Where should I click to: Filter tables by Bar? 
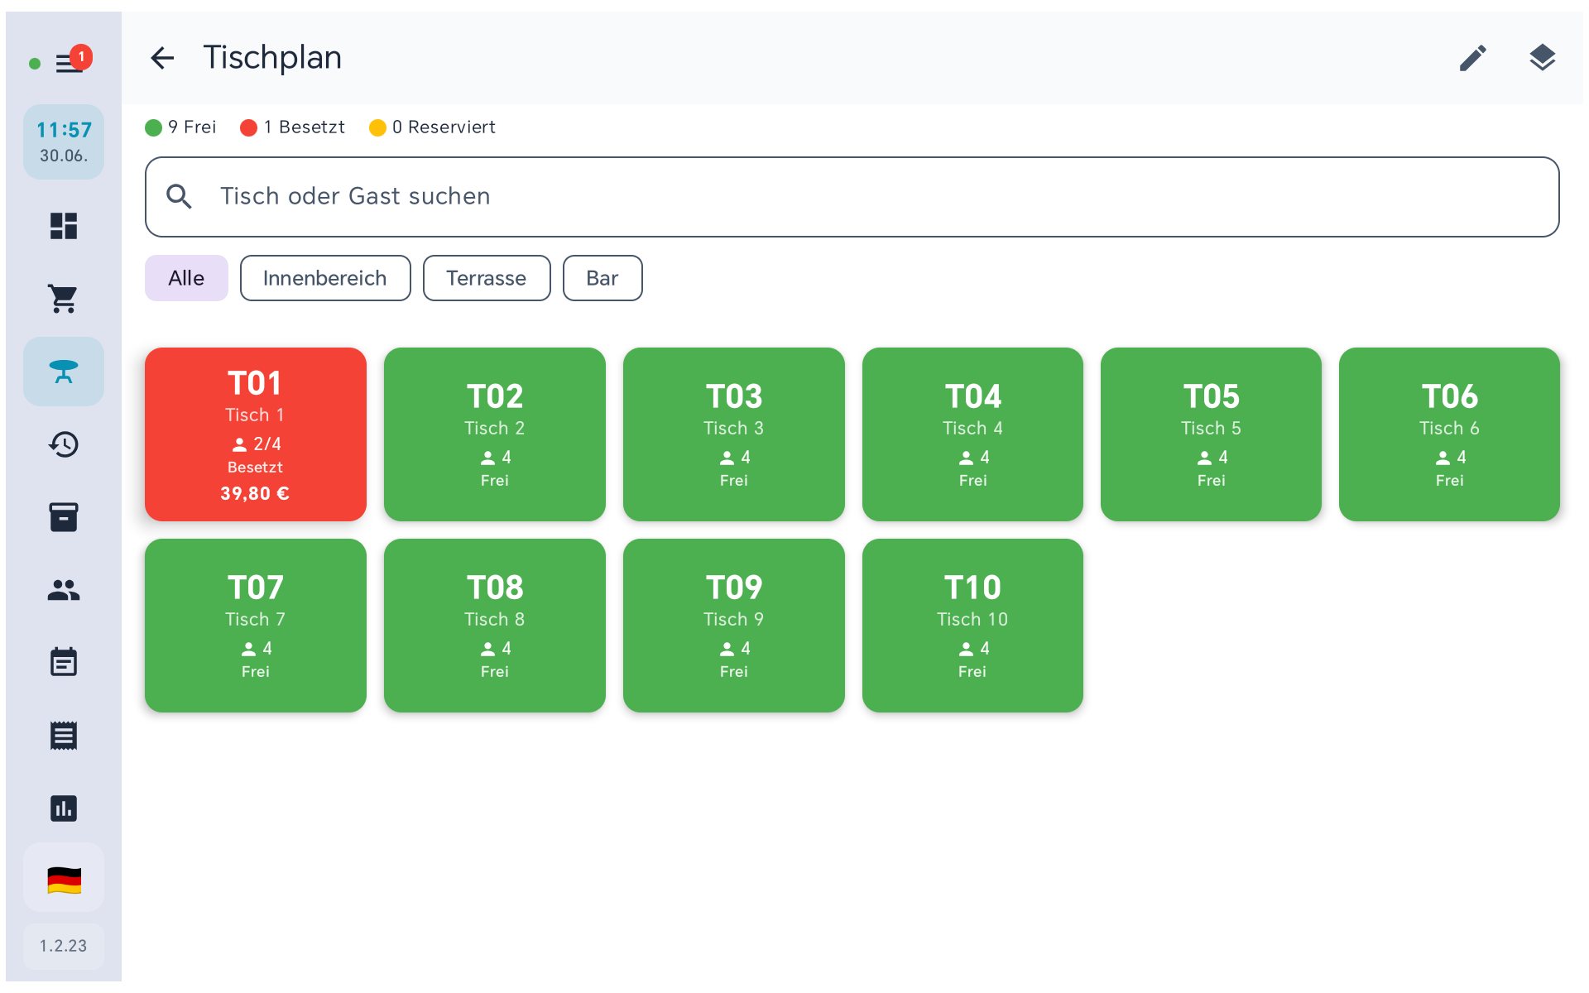pos(602,278)
